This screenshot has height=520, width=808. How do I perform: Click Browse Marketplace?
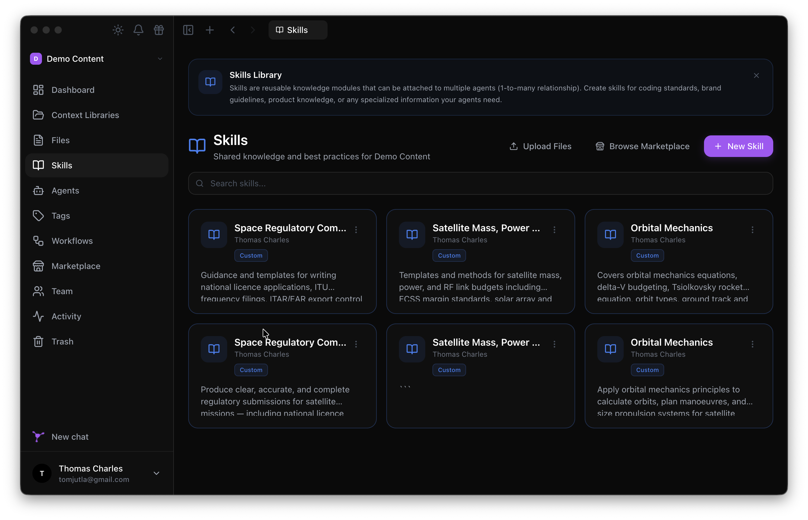tap(643, 146)
